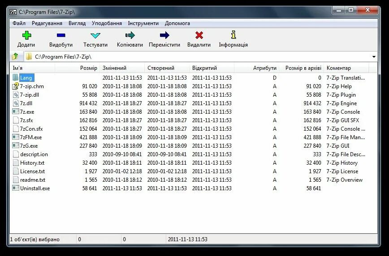Viewport: 389px width, 256px height.
Task: Click the 7-Zip Plugin comment cell
Action: pyautogui.click(x=341, y=95)
